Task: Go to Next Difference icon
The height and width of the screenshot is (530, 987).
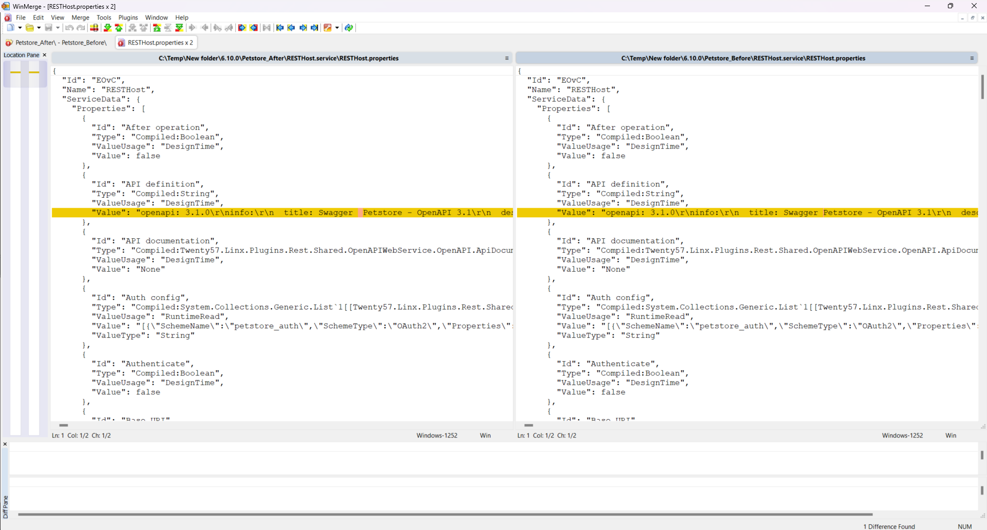Action: (107, 28)
